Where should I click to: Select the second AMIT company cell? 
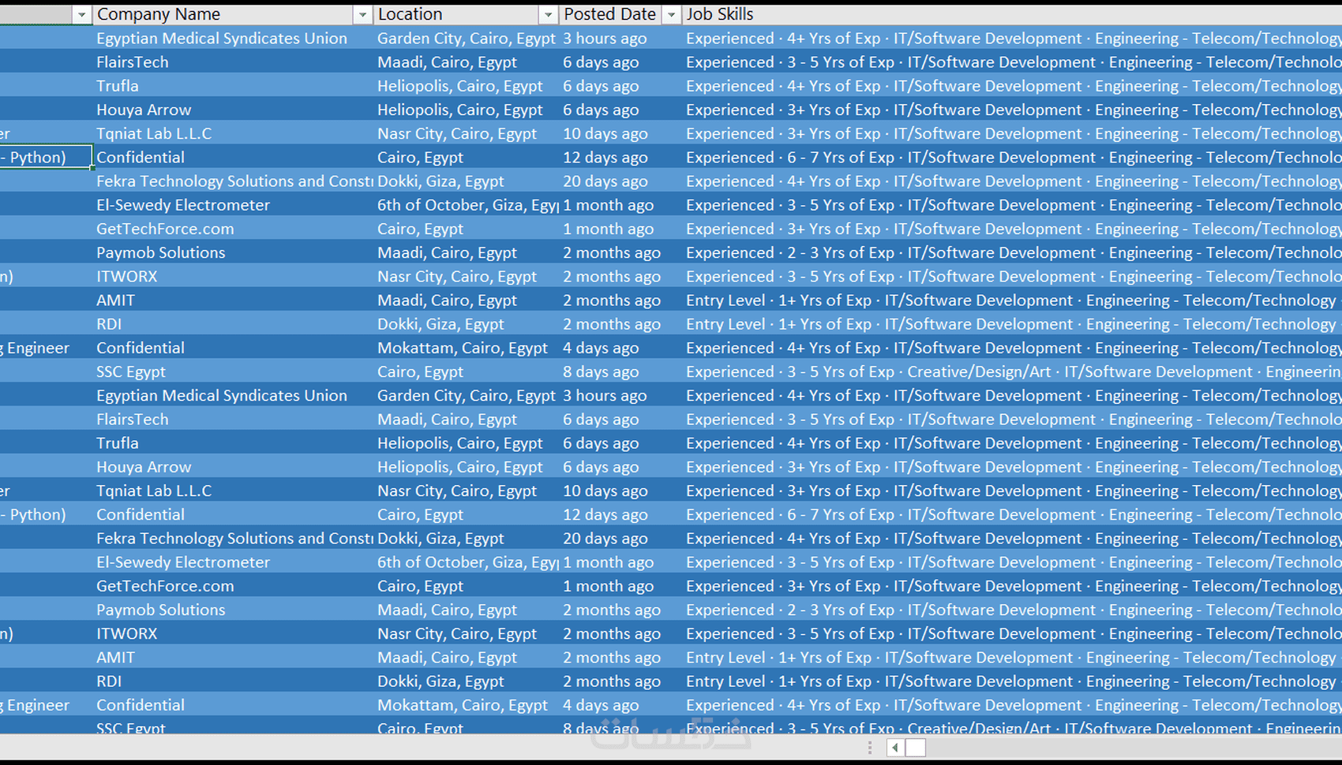233,657
